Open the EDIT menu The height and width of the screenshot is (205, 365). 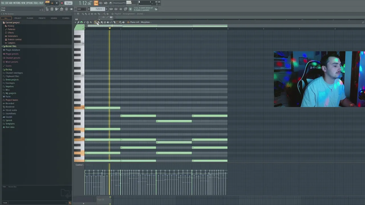pyautogui.click(x=7, y=3)
